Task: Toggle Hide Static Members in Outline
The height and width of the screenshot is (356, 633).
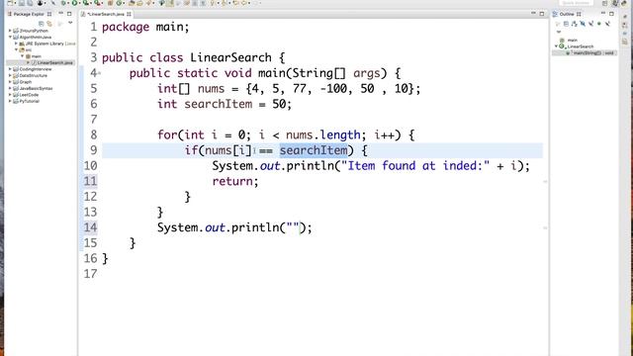Action: point(591,24)
